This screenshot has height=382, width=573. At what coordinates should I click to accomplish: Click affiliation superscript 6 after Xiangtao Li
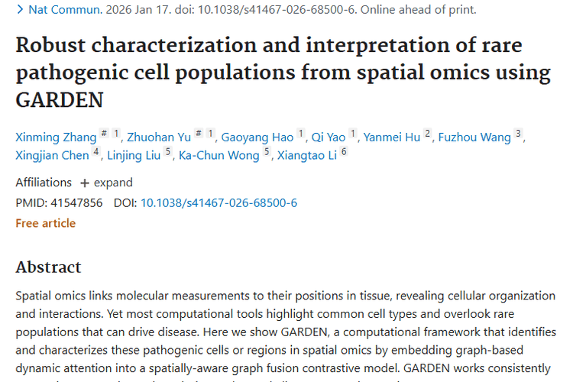(344, 153)
